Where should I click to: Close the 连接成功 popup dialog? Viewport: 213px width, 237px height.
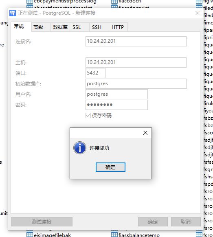coord(145,133)
